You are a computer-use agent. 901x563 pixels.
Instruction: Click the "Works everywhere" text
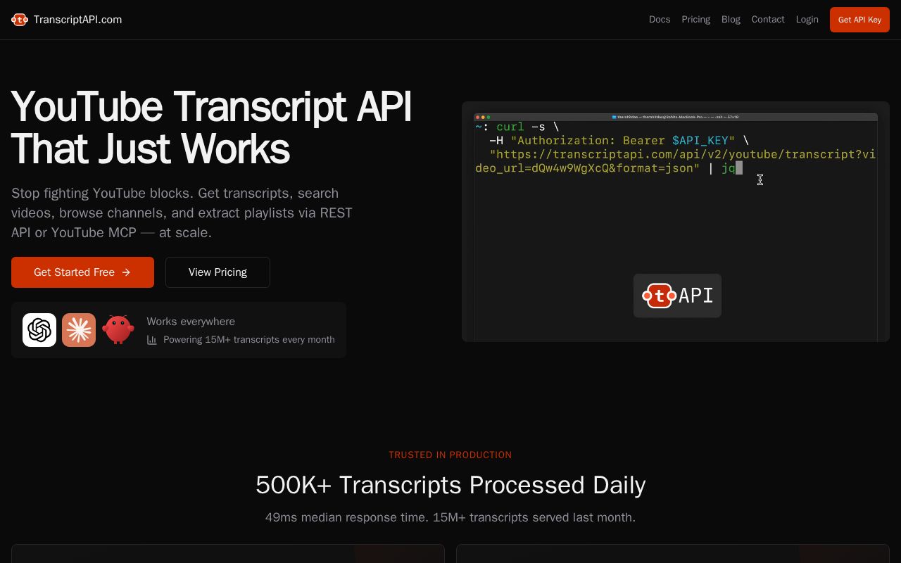pyautogui.click(x=191, y=322)
